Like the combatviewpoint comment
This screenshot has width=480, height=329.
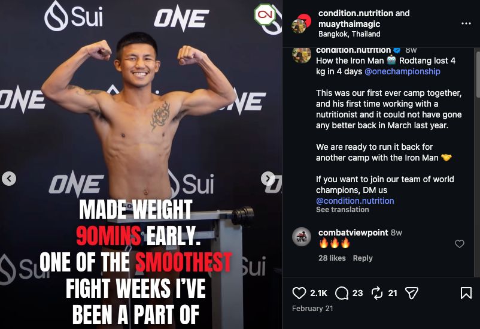(x=460, y=244)
